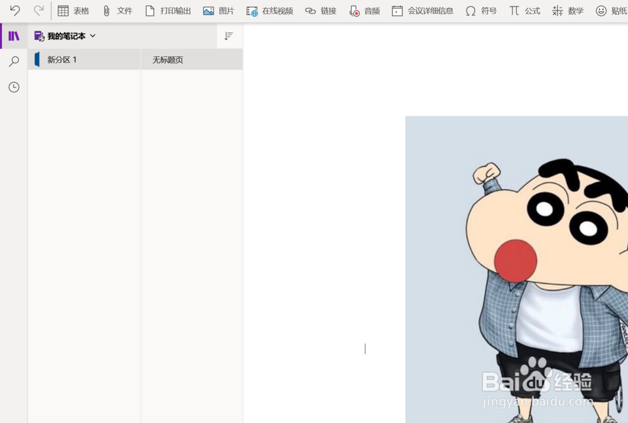The image size is (628, 423).
Task: Insert a hyperlink with 链接
Action: coord(320,11)
